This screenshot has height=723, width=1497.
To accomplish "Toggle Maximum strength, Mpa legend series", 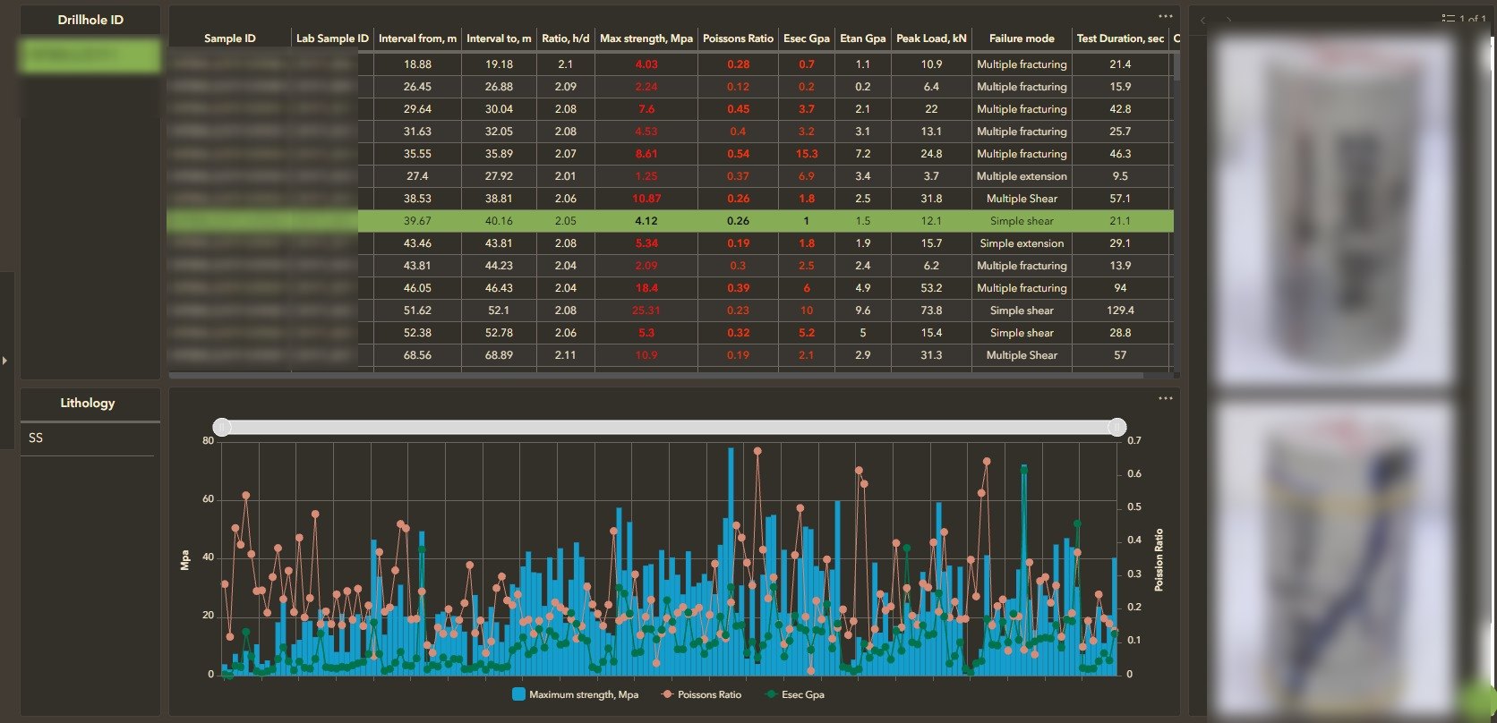I will tap(575, 694).
